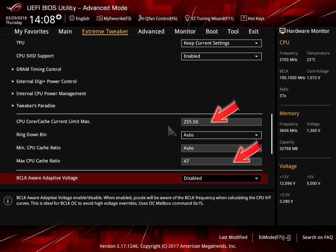Click the EzMode exit arrow icon
Screen dimensions: 336x252
point(287,238)
